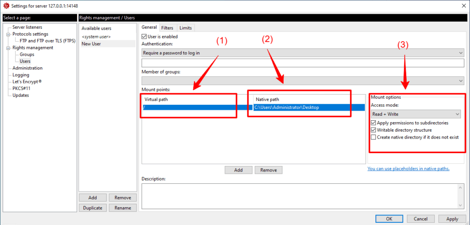Collapse the Protocols settings tree node

click(x=9, y=34)
